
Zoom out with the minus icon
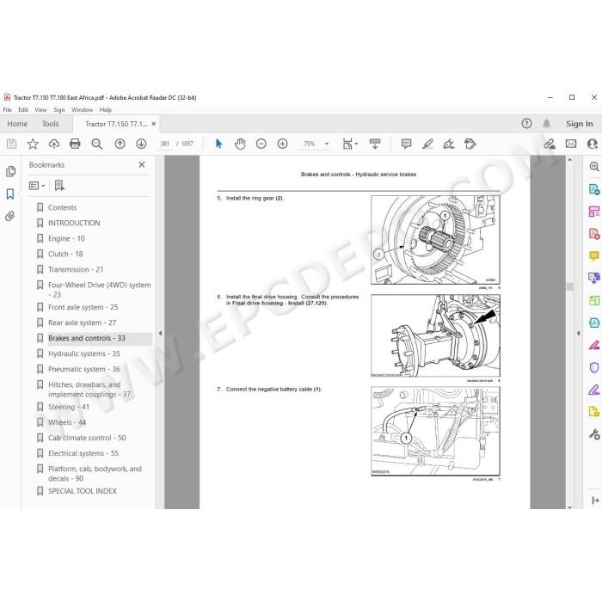tap(261, 144)
